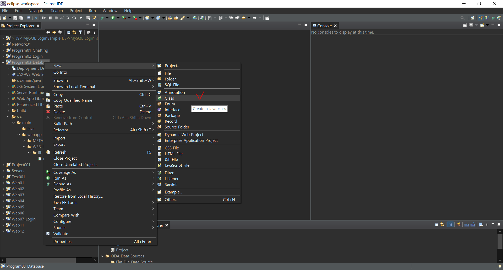Image resolution: width=503 pixels, height=270 pixels.
Task: Select Class from New submenu
Action: pos(198,98)
